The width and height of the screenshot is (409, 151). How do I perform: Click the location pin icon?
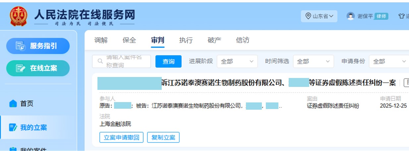[308, 16]
